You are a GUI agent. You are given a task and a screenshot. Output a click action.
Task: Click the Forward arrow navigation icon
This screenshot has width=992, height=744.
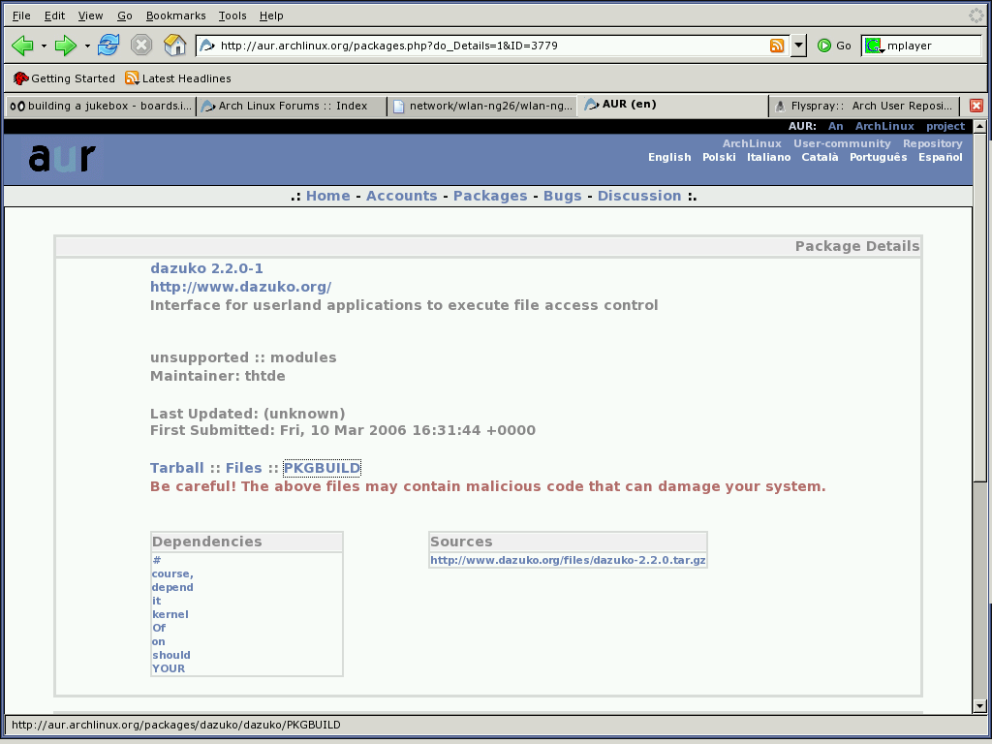tap(65, 46)
